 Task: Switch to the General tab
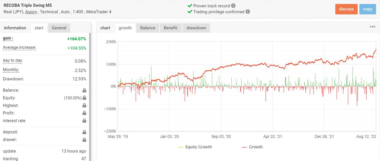pyautogui.click(x=59, y=28)
